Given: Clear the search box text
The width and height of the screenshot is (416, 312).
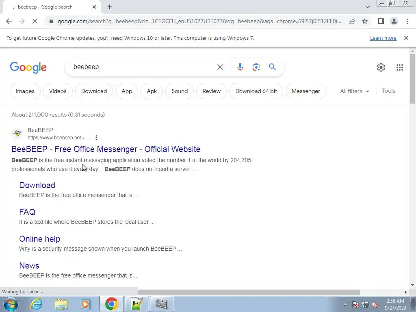Looking at the screenshot, I should point(220,67).
